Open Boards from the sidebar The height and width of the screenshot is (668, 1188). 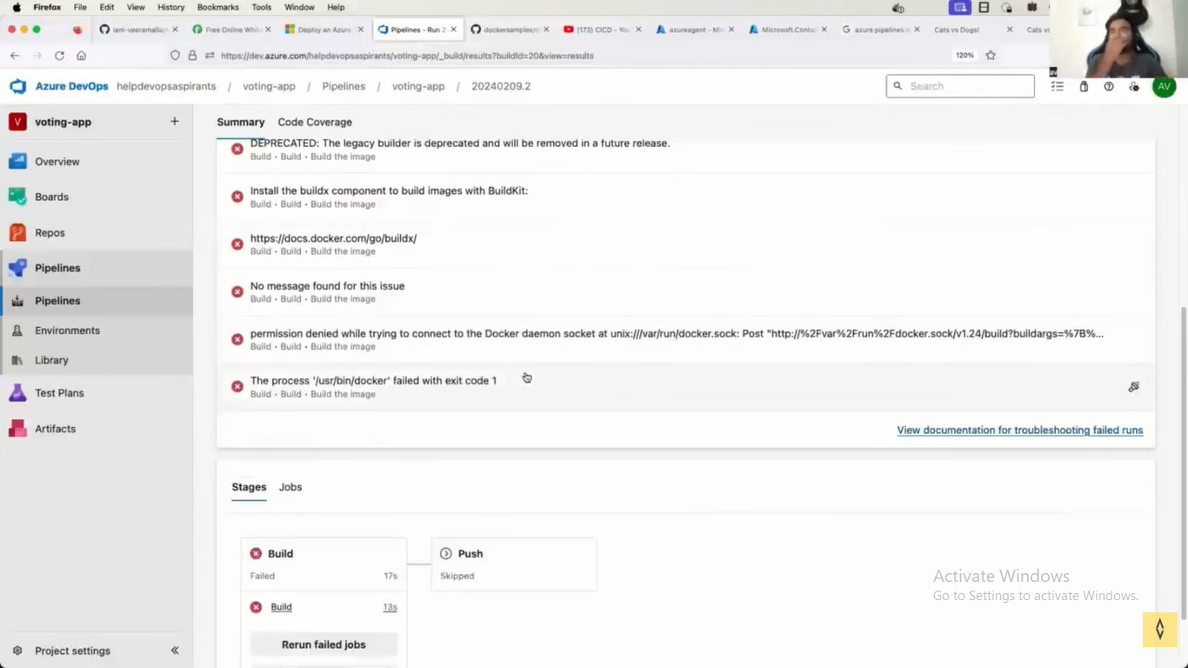click(51, 197)
